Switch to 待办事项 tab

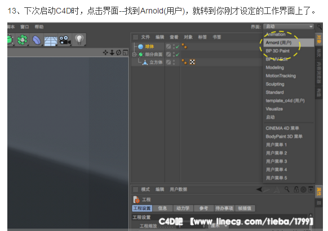(224, 209)
